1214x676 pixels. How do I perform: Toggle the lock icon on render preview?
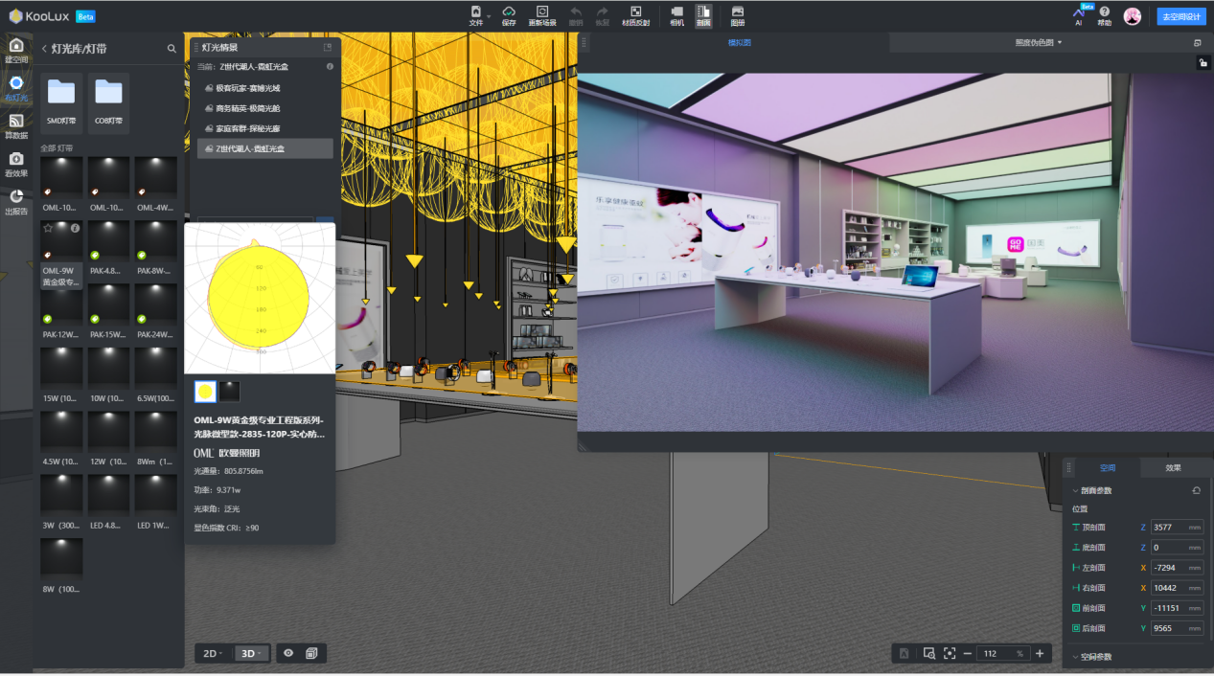click(x=1203, y=63)
